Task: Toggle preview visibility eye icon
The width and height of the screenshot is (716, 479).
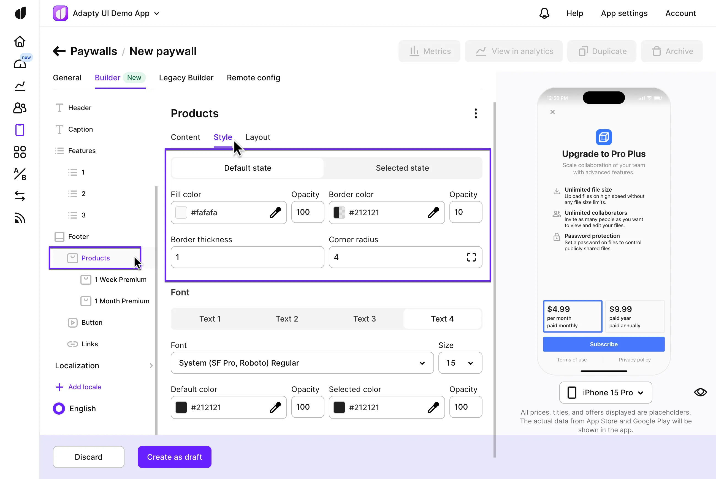Action: tap(700, 392)
